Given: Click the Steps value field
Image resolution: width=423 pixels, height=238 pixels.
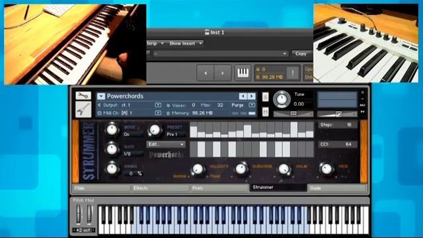Looking at the screenshot, I should [338, 125].
